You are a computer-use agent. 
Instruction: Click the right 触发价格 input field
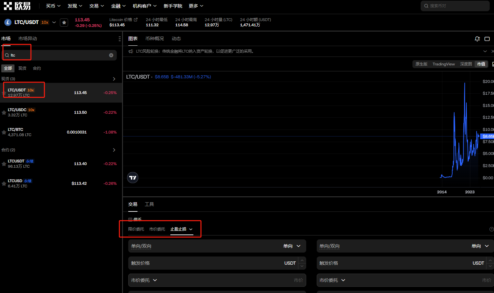pyautogui.click(x=405, y=263)
